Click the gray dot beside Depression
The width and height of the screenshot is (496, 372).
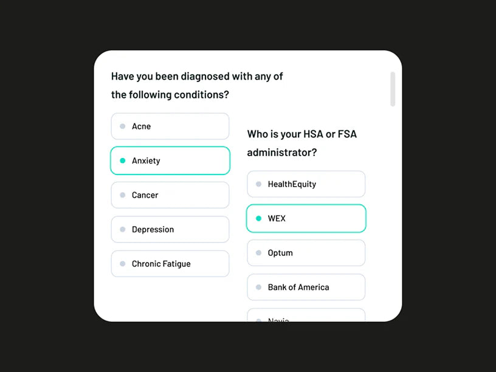pyautogui.click(x=123, y=230)
